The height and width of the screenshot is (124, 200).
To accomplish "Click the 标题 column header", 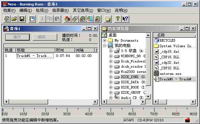I will click(35, 50).
